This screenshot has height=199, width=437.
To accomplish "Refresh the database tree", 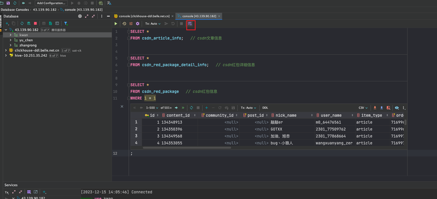I will coord(22,23).
